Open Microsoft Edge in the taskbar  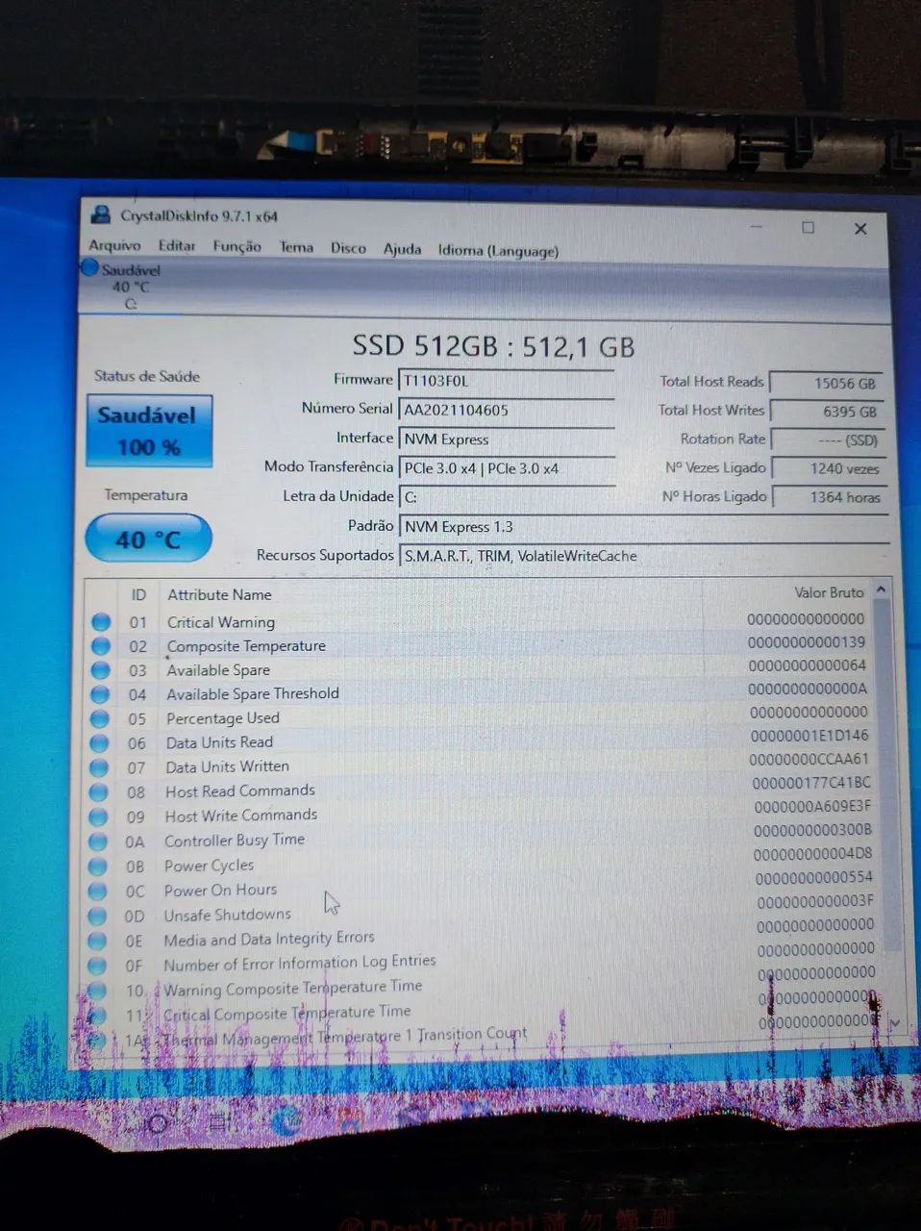(x=285, y=1120)
